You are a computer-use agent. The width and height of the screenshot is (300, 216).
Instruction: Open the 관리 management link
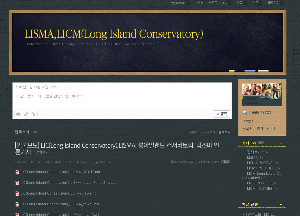coord(260,128)
